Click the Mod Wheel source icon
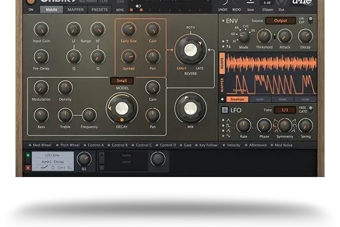Viewport: 340px width, 227px height. click(29, 145)
